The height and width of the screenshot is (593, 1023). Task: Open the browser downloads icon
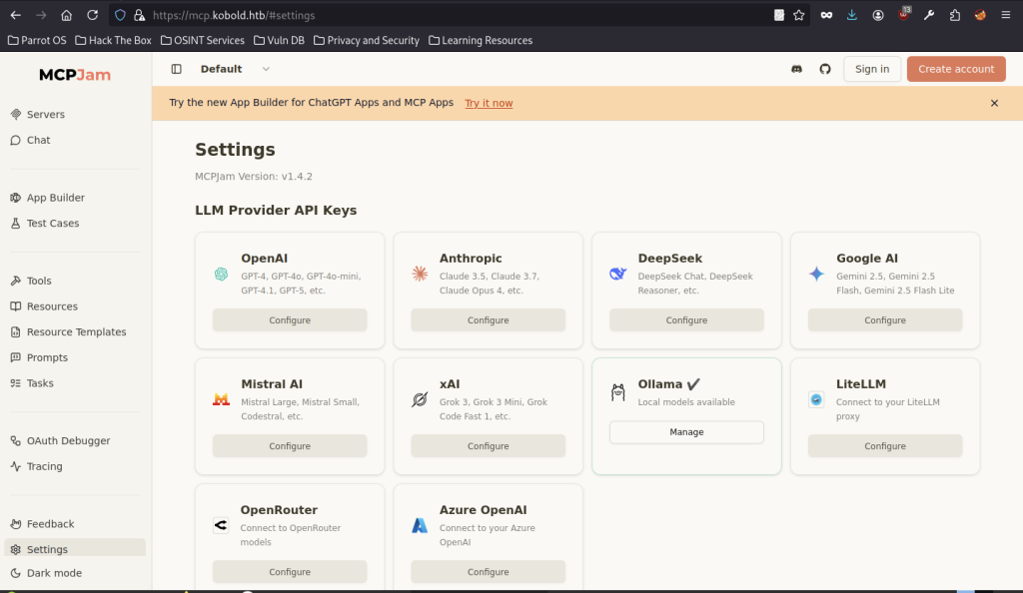click(x=852, y=15)
